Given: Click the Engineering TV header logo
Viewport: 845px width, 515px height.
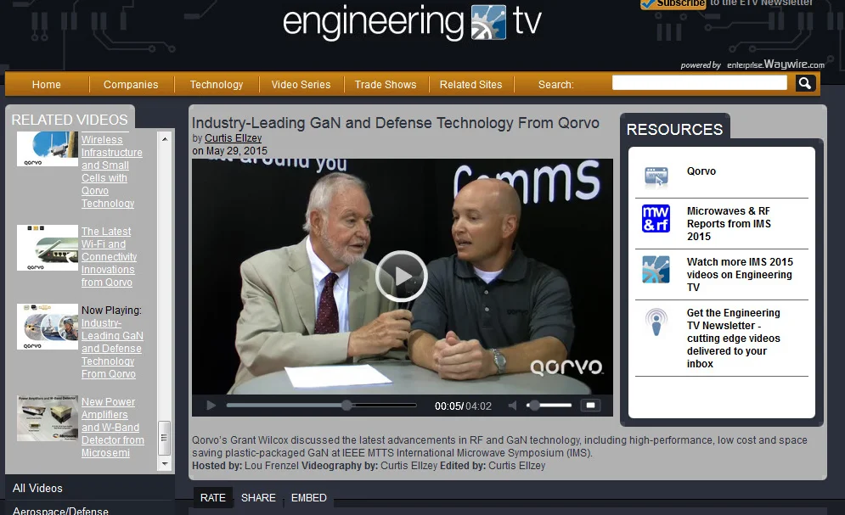Looking at the screenshot, I should pos(412,22).
